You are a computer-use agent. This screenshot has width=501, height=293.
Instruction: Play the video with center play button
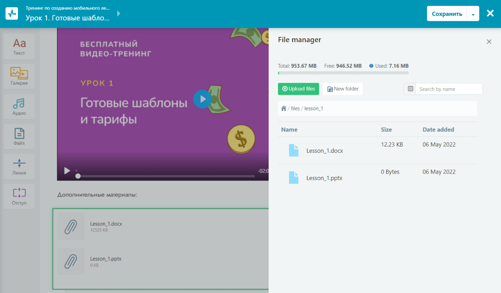pyautogui.click(x=202, y=99)
